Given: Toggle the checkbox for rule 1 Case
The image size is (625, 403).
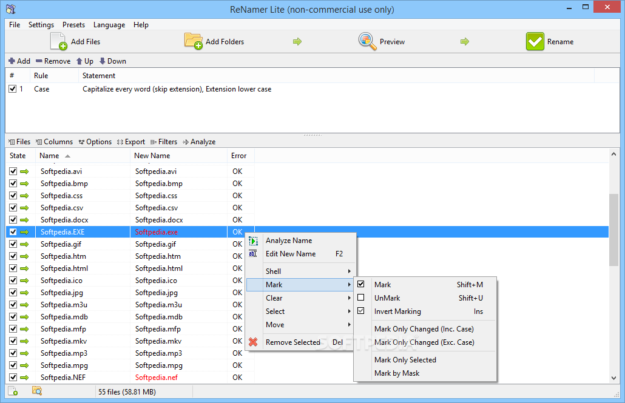Looking at the screenshot, I should 13,89.
